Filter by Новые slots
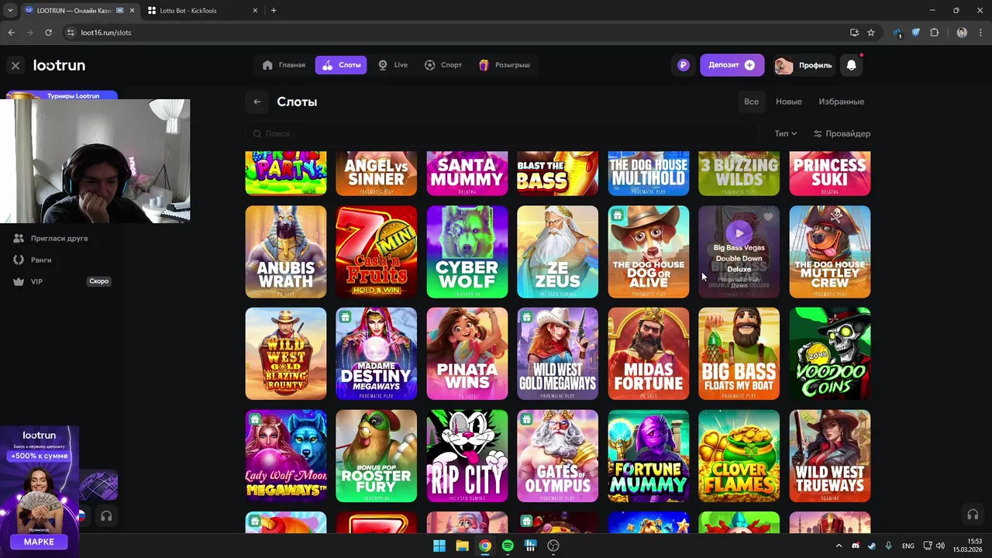The width and height of the screenshot is (992, 558). pyautogui.click(x=789, y=102)
